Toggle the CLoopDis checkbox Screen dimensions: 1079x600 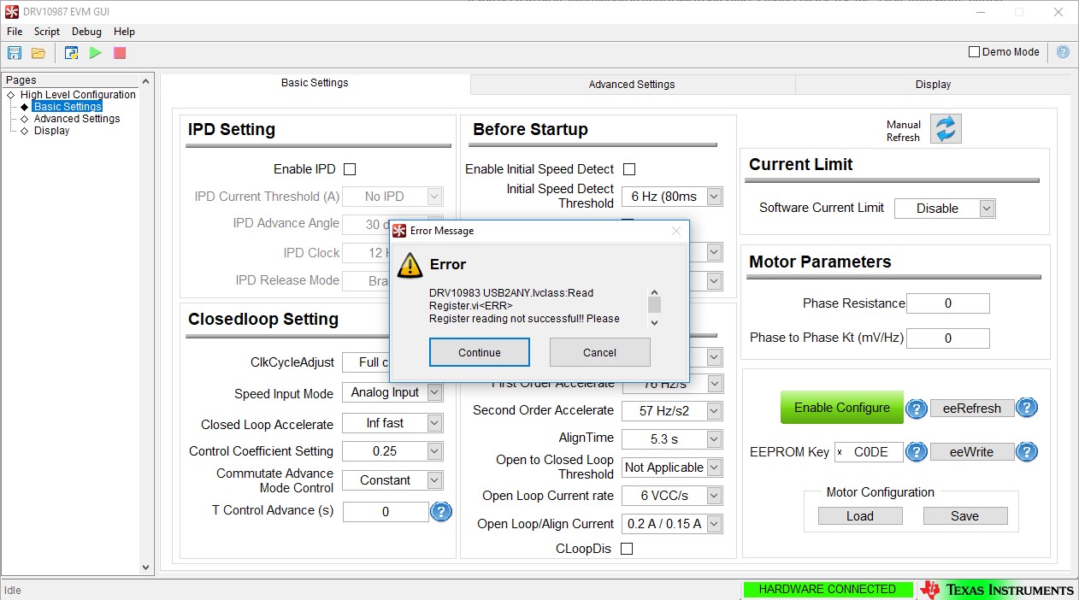point(627,549)
